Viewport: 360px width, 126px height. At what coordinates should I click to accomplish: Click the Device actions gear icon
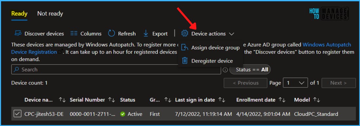[184, 33]
